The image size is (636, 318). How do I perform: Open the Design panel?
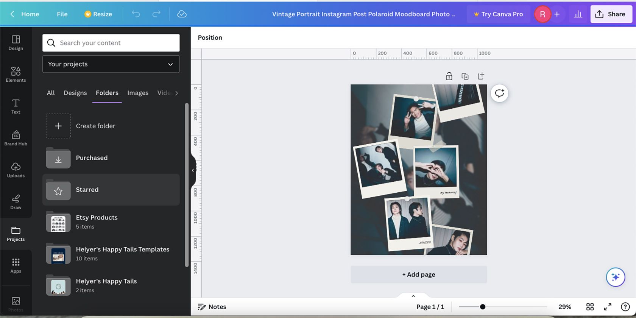coord(16,42)
